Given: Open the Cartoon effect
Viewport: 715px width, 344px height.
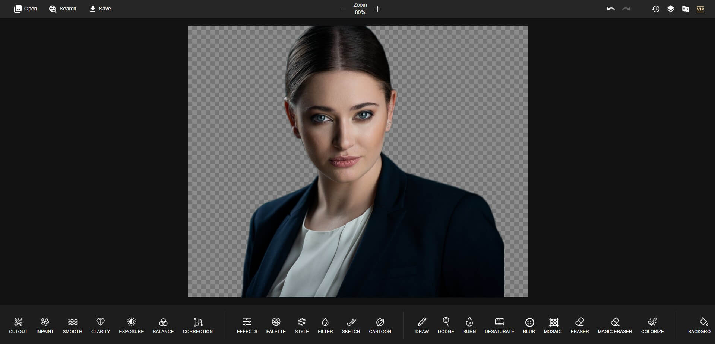Looking at the screenshot, I should (x=380, y=325).
